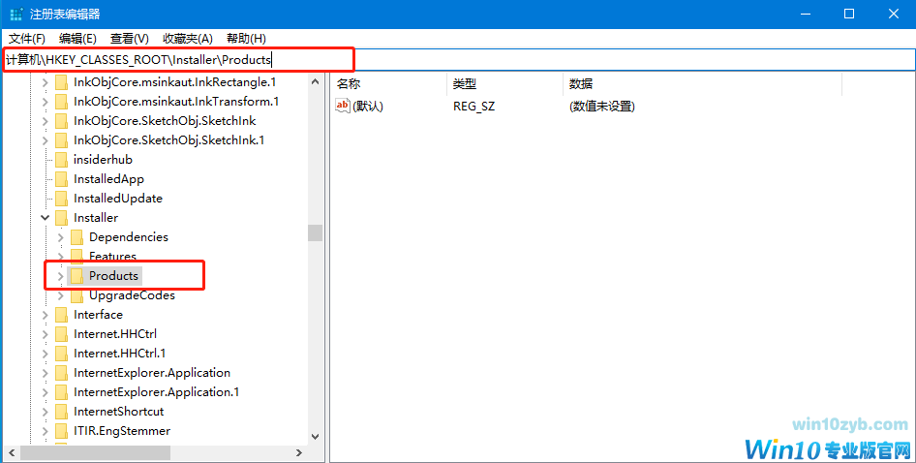This screenshot has width=916, height=463.
Task: Click the ab string icon of (默认) value
Action: coord(343,106)
